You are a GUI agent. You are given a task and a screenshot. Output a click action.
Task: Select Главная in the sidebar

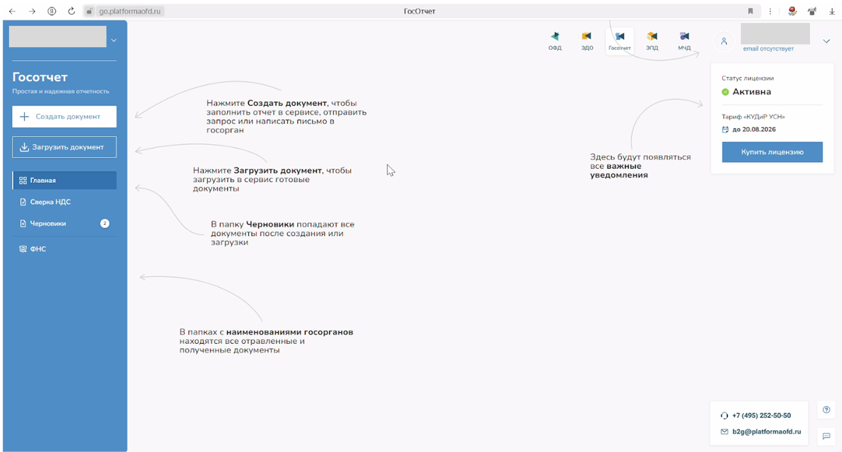tap(64, 180)
